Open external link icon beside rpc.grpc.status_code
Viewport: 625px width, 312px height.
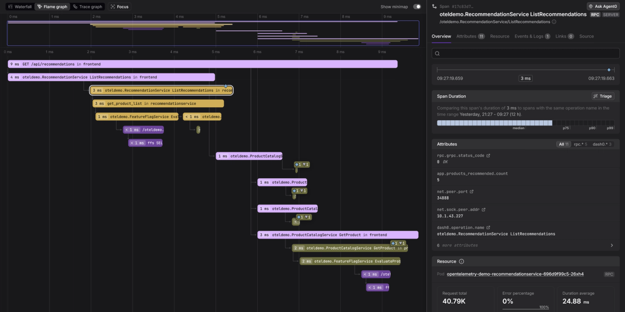click(x=488, y=156)
